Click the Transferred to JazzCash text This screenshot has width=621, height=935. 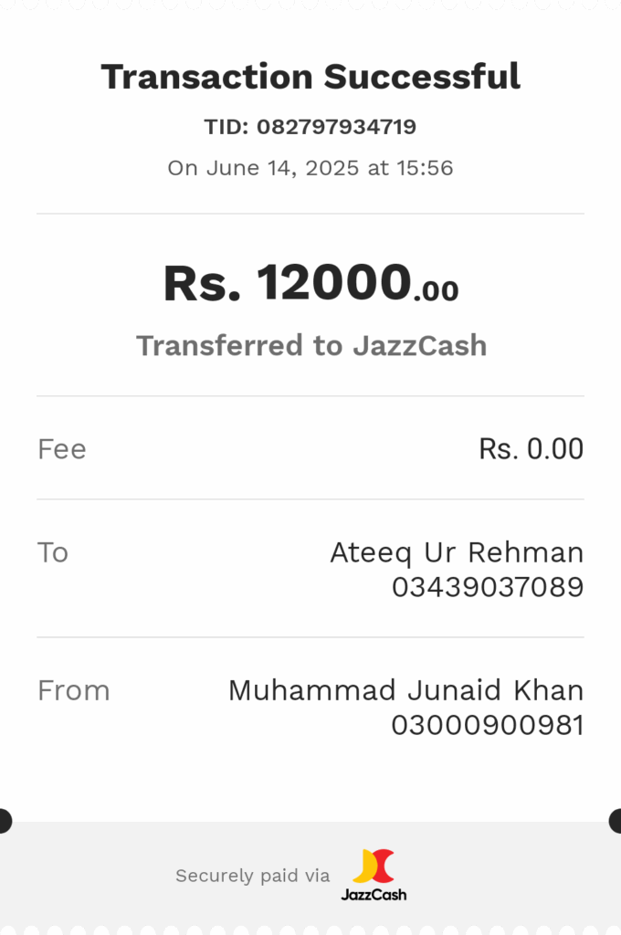(311, 346)
